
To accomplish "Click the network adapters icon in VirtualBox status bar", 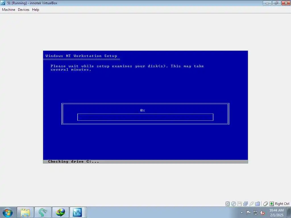I will [x=245, y=204].
